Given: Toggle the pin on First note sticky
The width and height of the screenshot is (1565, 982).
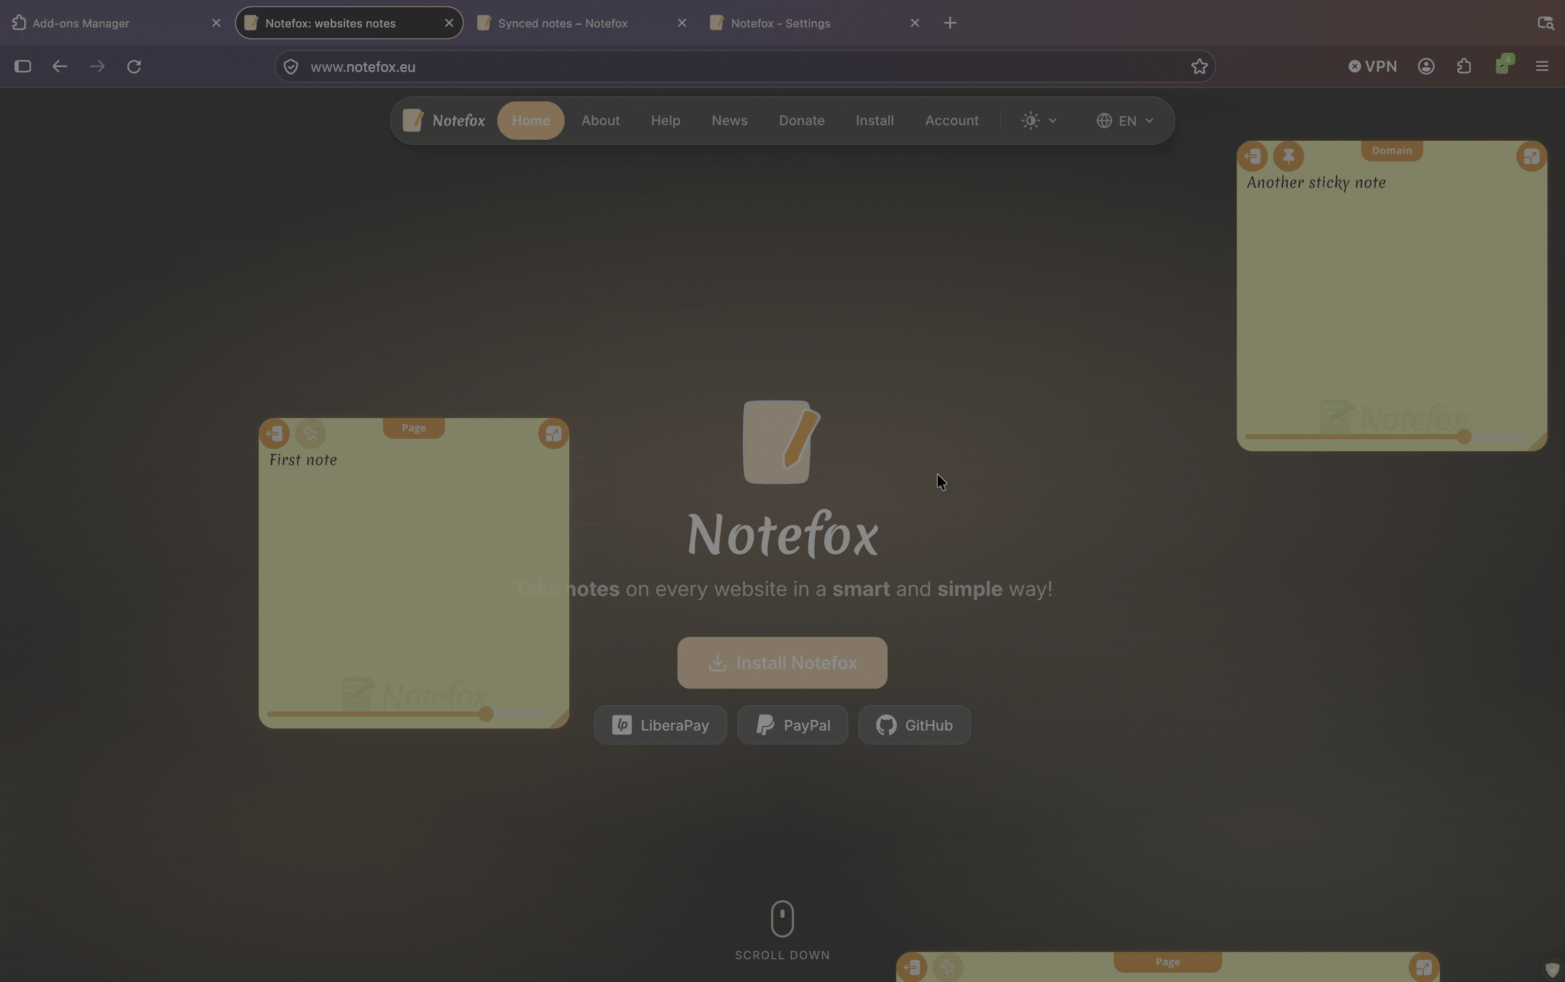Looking at the screenshot, I should click(x=311, y=433).
